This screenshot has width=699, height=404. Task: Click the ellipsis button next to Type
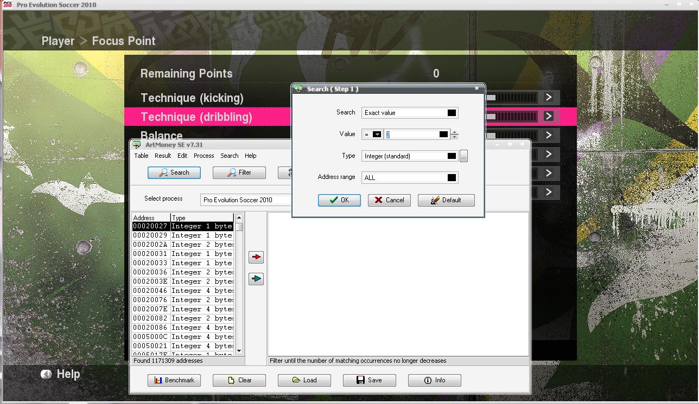pos(463,156)
